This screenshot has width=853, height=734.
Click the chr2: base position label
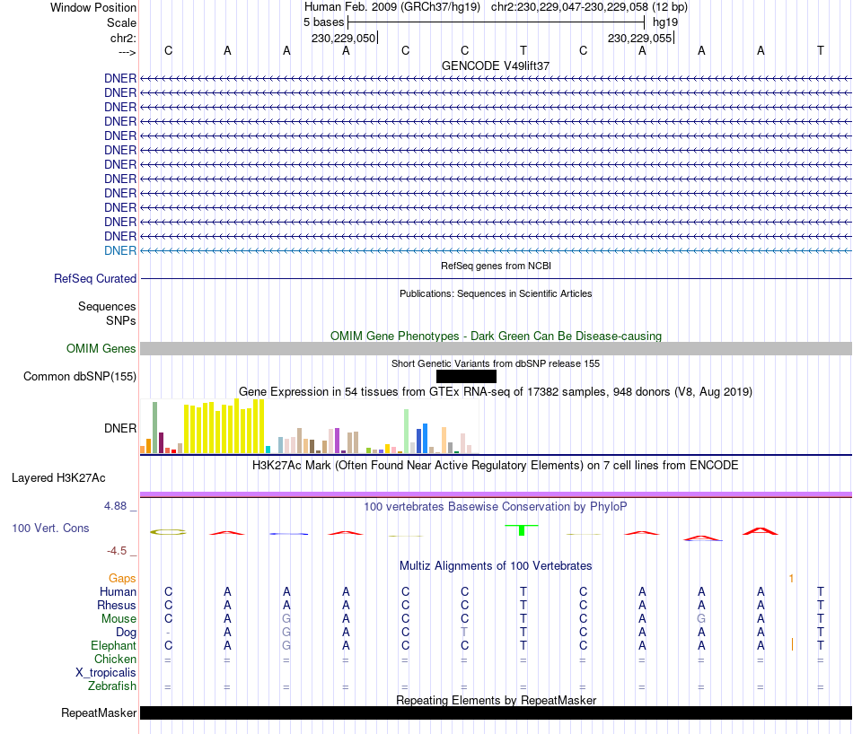(x=123, y=38)
